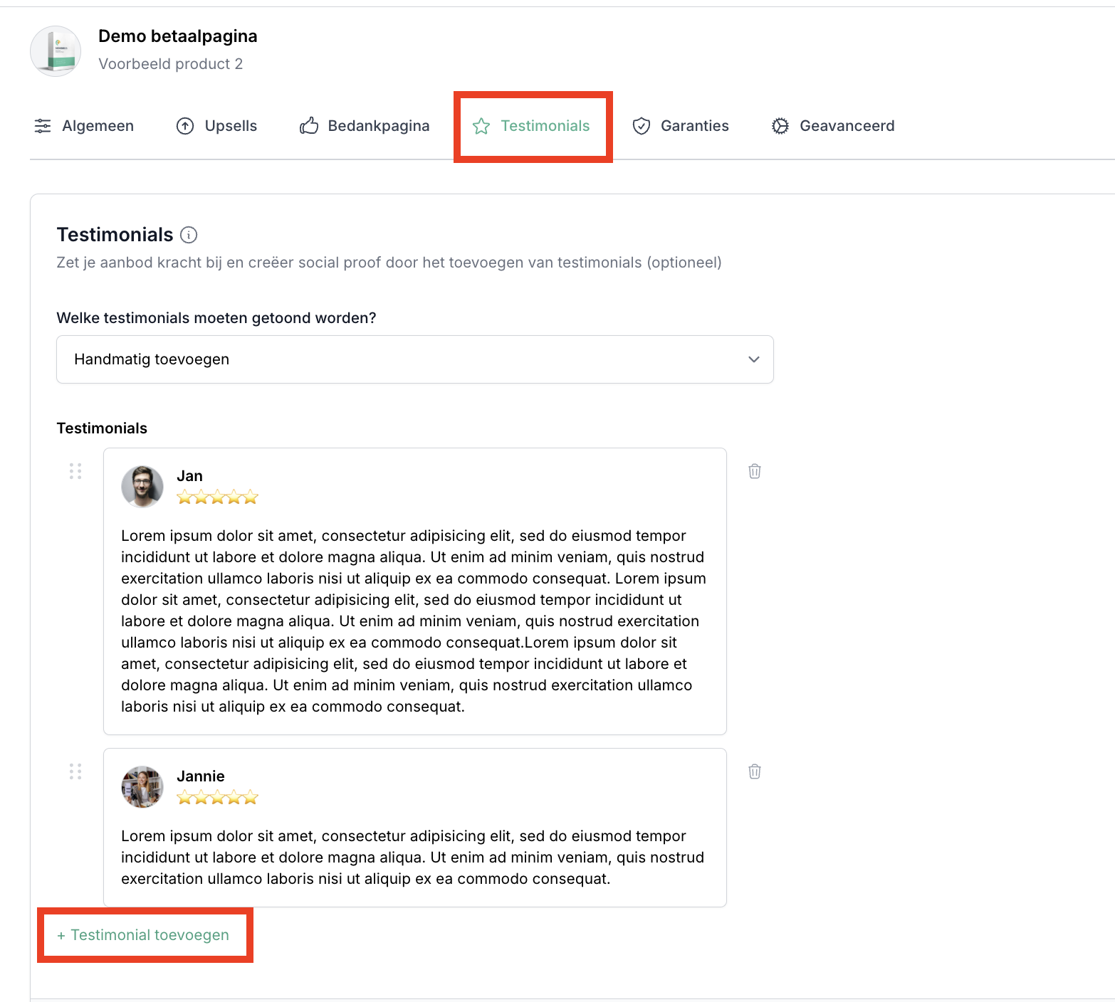Click the dropdown chevron arrow
The width and height of the screenshot is (1115, 1002).
[754, 359]
